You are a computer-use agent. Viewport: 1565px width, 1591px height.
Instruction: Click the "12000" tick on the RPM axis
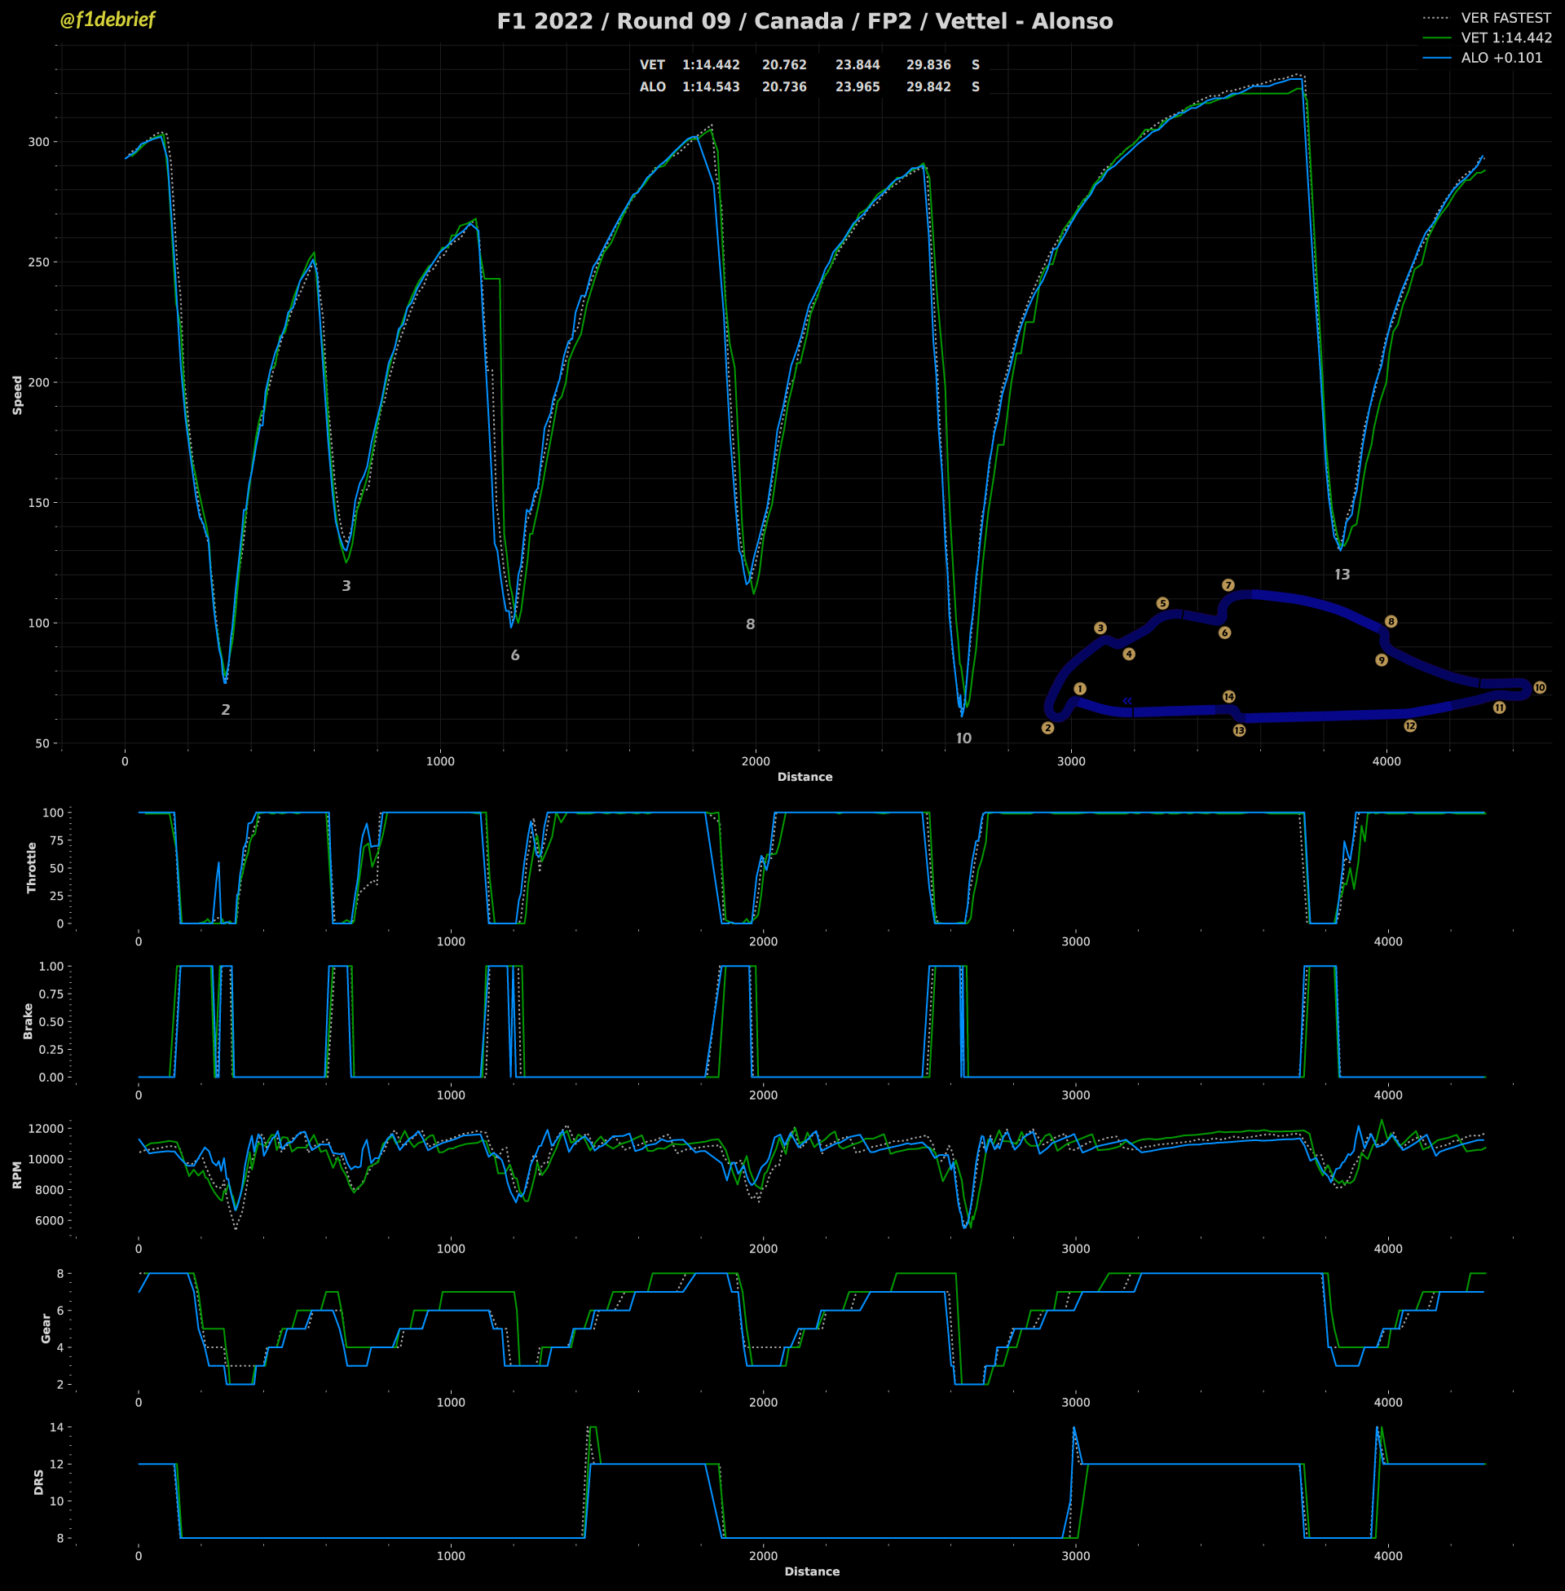click(x=44, y=1129)
